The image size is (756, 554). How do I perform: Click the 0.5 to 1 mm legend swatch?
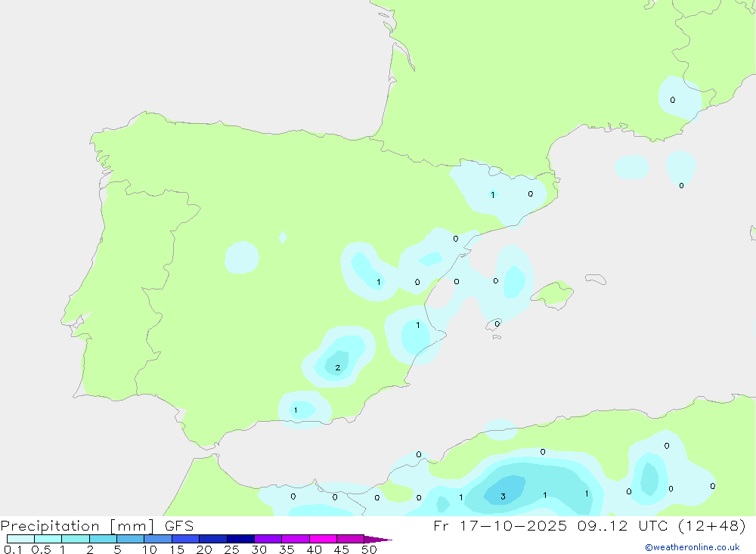48,539
